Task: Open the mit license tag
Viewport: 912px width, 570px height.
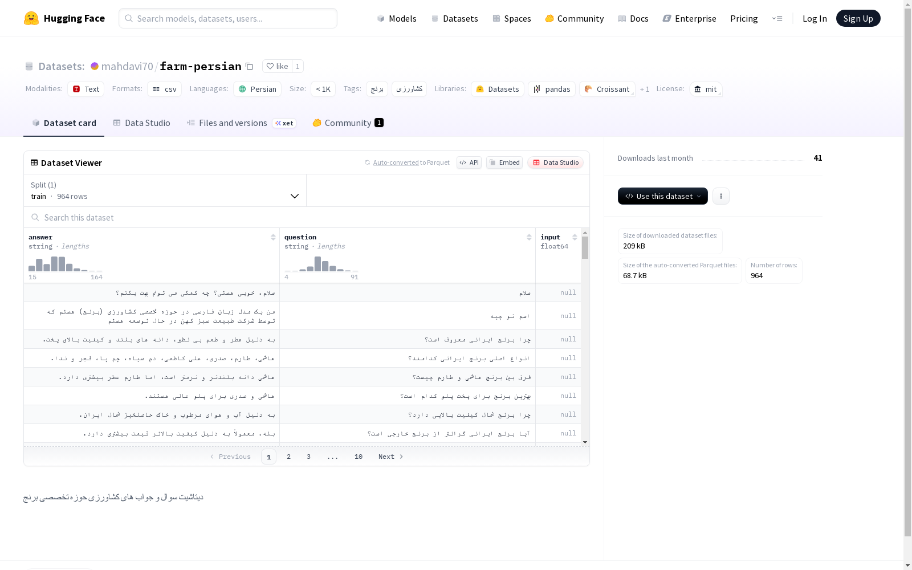Action: (x=706, y=89)
